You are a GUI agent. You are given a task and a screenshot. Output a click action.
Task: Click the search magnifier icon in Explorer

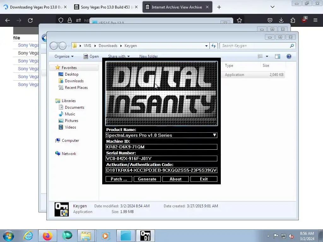point(292,46)
